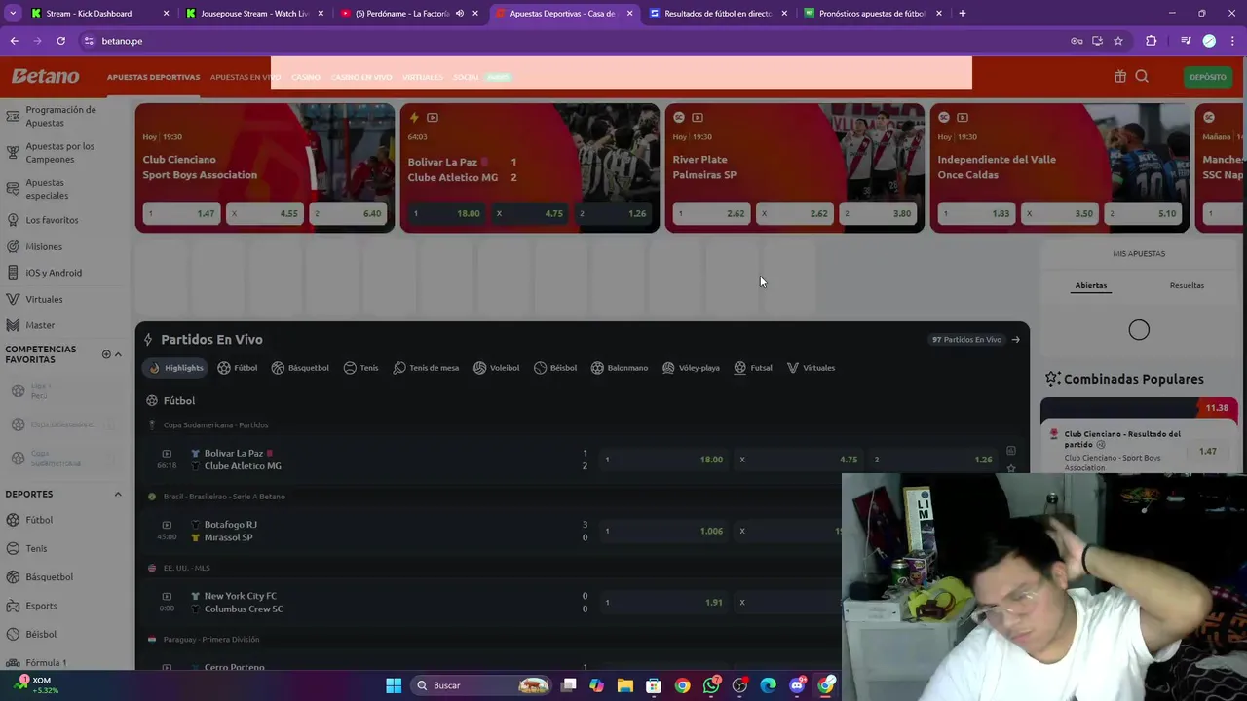This screenshot has width=1247, height=701.
Task: Open live stream icon for Botafogo RJ row
Action: [167, 525]
